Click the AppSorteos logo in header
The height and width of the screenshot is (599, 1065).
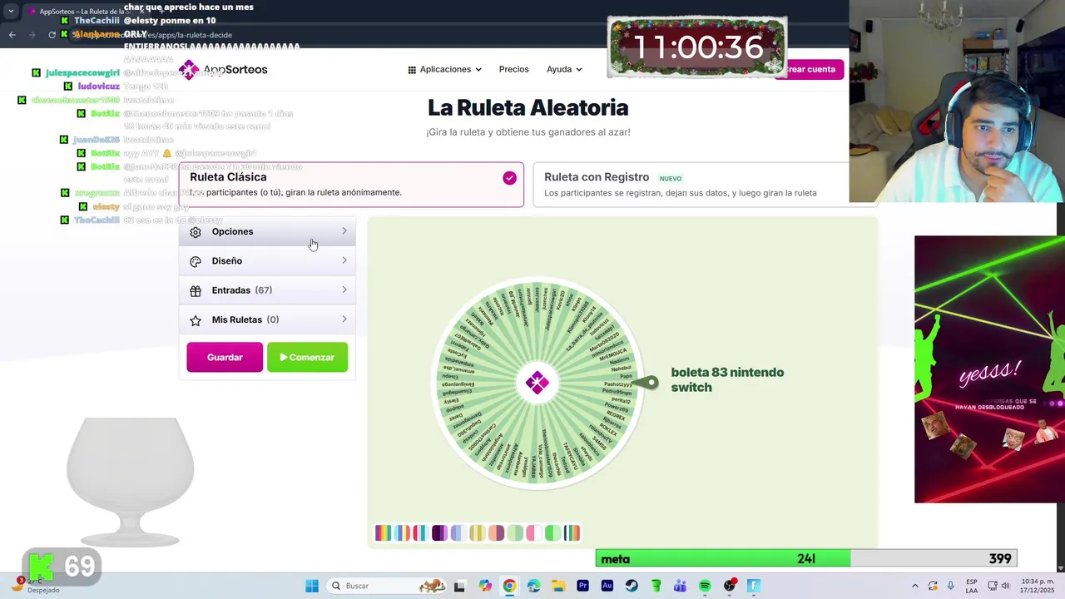click(224, 69)
